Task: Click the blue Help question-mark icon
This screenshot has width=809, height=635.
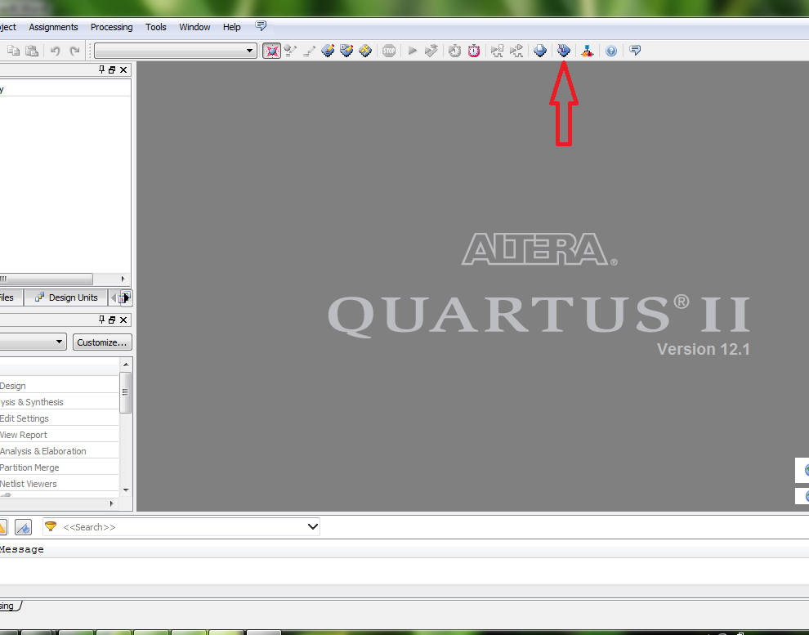Action: pos(611,51)
